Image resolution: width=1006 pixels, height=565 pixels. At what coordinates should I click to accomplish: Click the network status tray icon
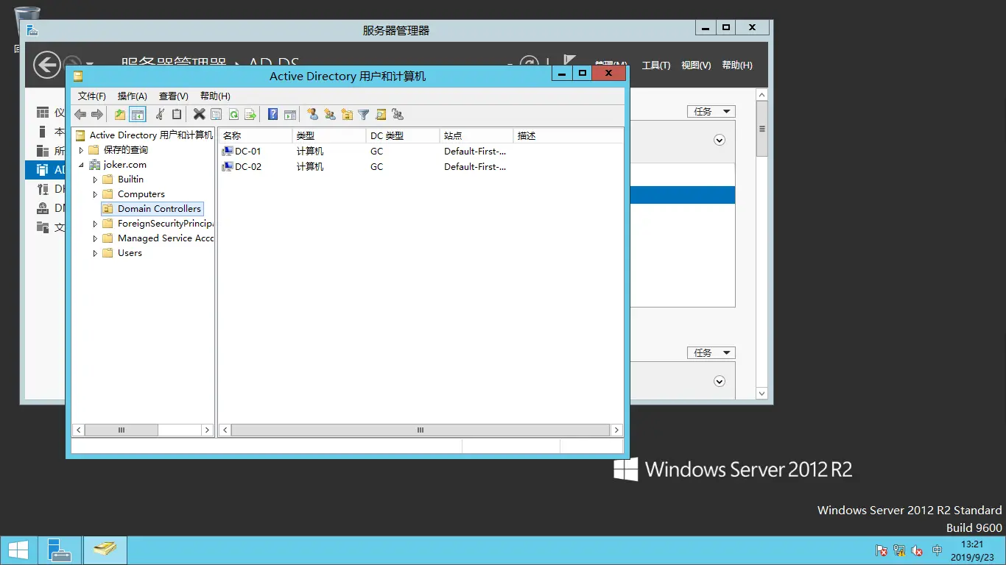pos(899,550)
